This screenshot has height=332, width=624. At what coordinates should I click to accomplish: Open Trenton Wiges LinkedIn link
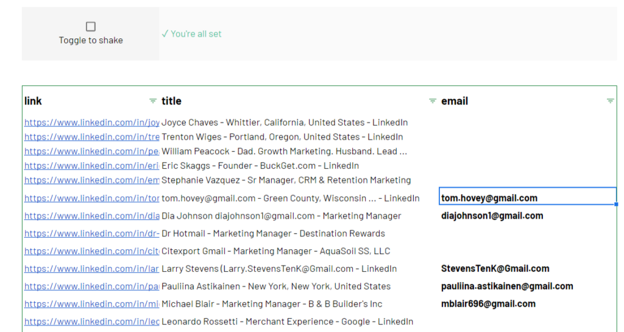tap(92, 137)
